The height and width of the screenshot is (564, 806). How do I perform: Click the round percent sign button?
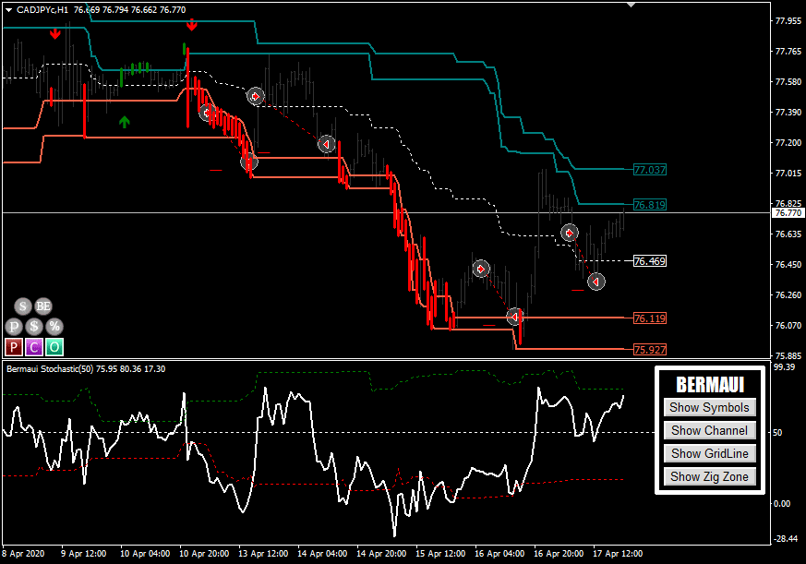(54, 327)
